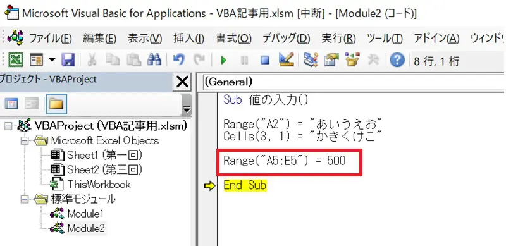506x246 pixels.
Task: Click the Reset stop icon
Action: point(265,60)
